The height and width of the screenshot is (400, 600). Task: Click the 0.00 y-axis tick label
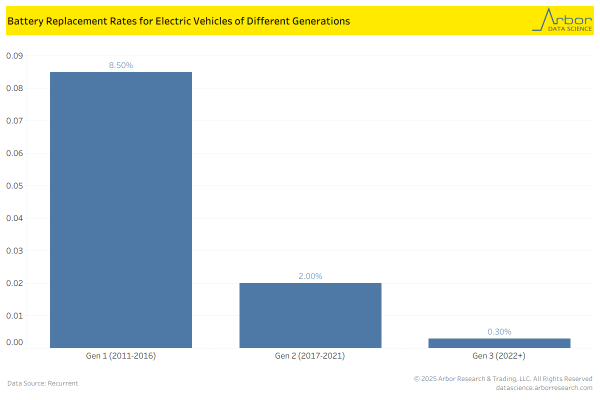pyautogui.click(x=14, y=342)
